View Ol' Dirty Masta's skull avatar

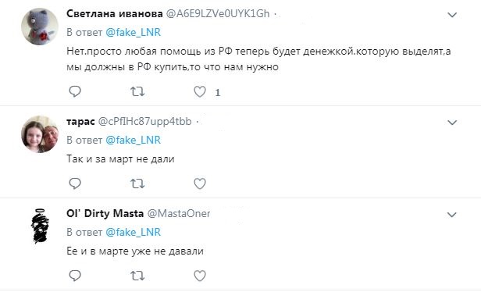coord(40,226)
